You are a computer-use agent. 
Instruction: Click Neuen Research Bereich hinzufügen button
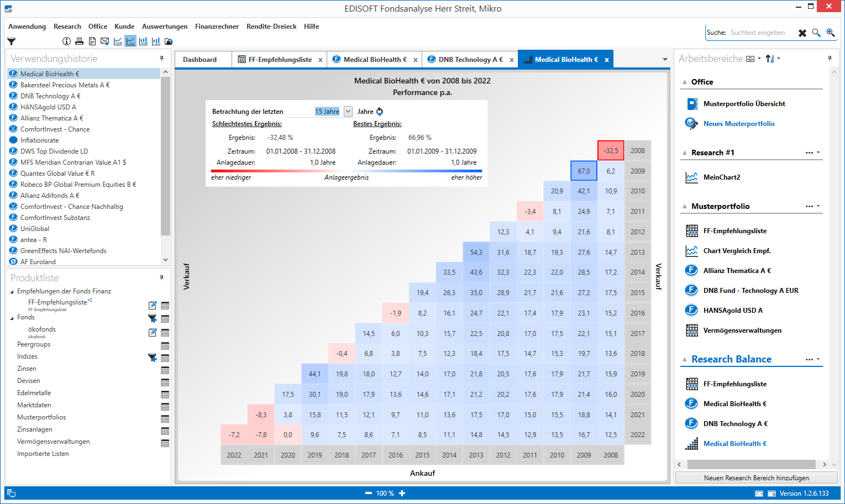(756, 478)
